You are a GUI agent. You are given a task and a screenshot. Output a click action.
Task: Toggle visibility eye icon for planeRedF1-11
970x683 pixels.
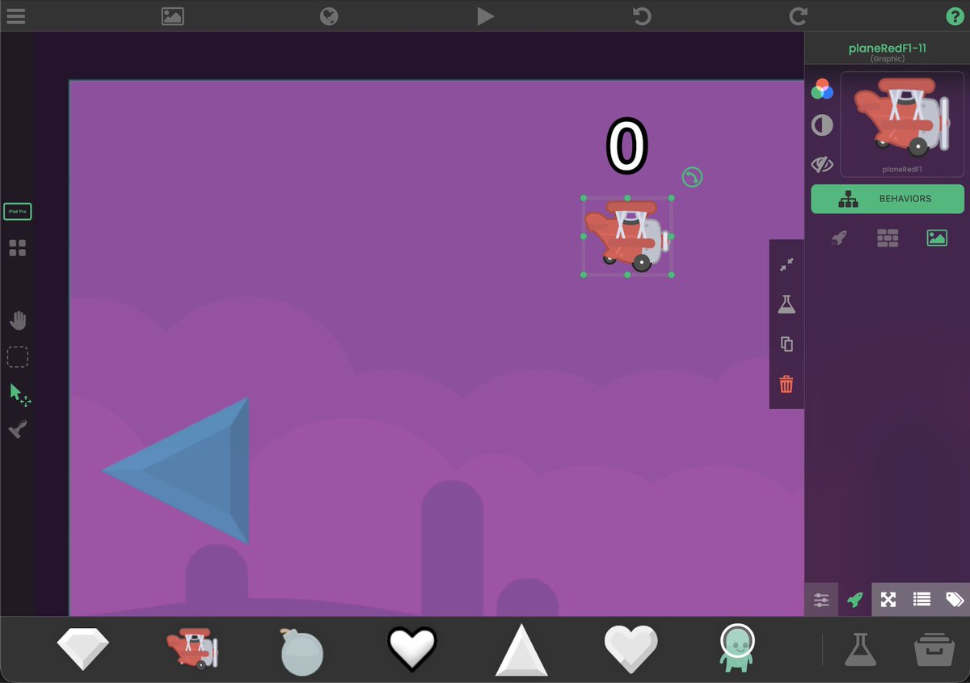822,165
